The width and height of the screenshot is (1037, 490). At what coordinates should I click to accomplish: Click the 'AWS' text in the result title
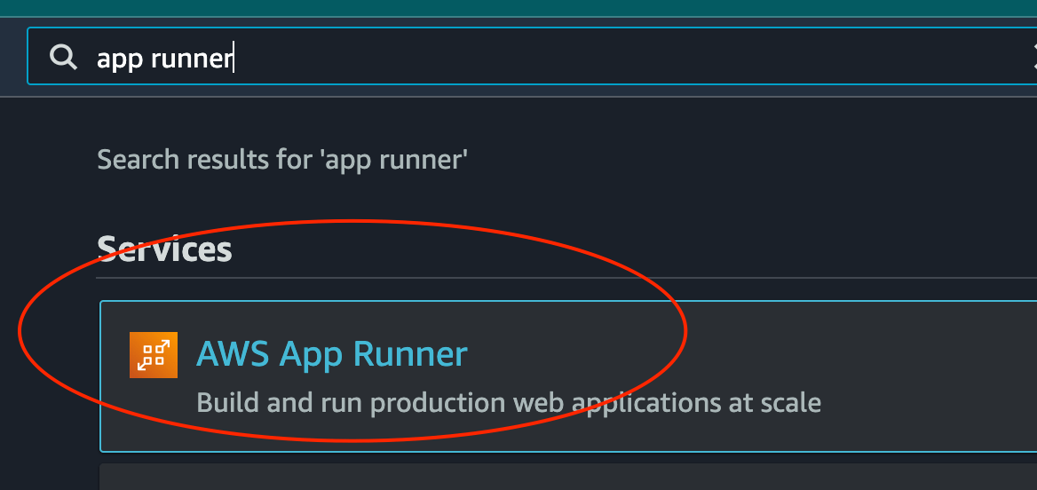click(233, 354)
